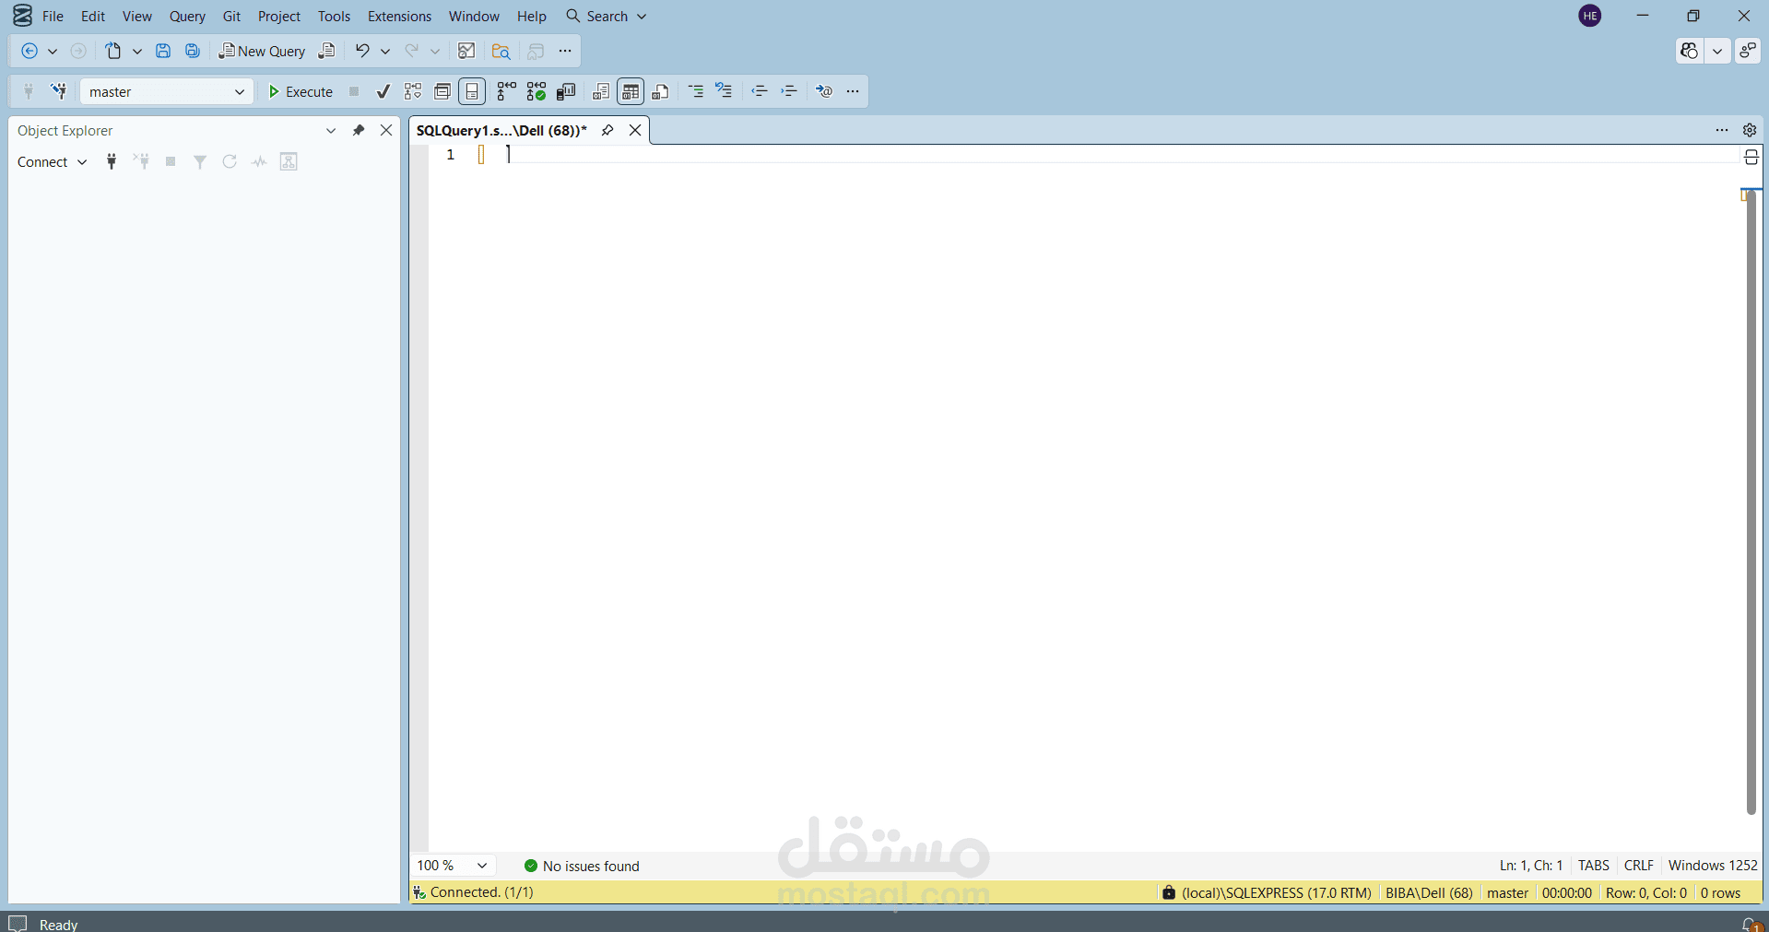
Task: Switch to Results to Grid output
Action: [631, 91]
